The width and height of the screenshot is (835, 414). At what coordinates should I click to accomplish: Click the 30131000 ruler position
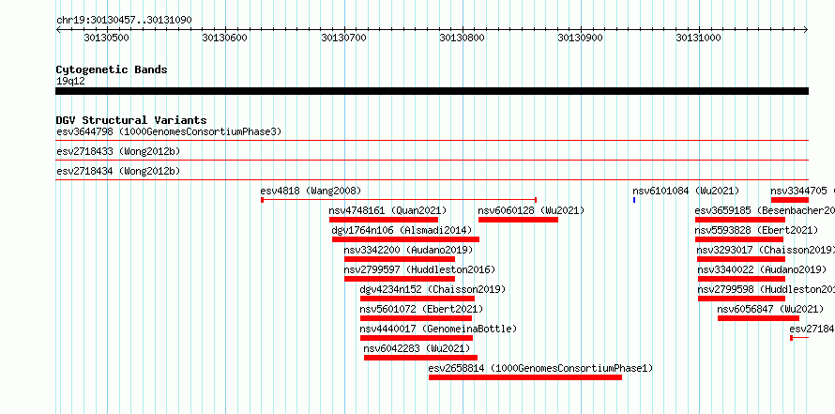pyautogui.click(x=699, y=38)
